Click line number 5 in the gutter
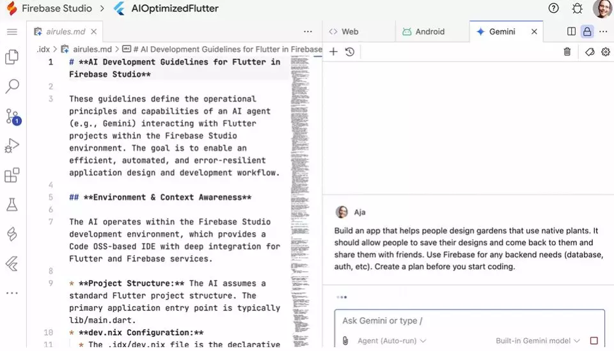 pos(51,197)
